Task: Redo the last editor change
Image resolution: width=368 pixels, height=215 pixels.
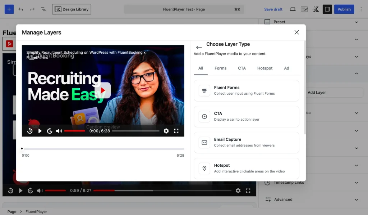Action: pos(32,9)
